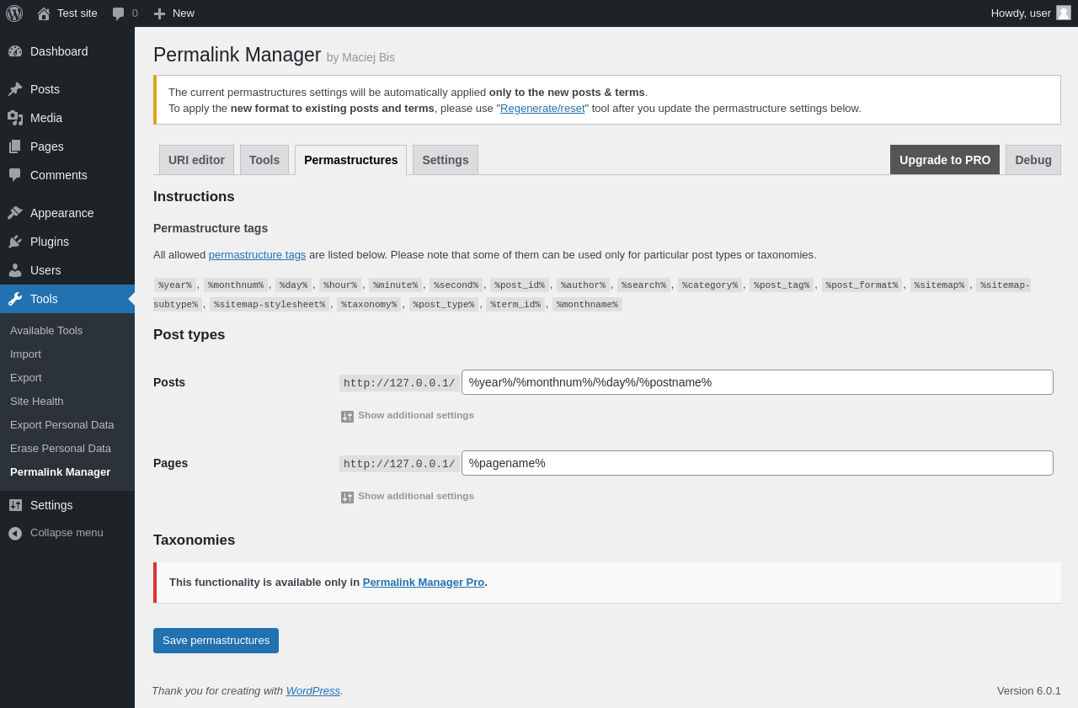Select Site Health in Tools submenu
Screen dimensions: 1078x708
[x=37, y=402]
